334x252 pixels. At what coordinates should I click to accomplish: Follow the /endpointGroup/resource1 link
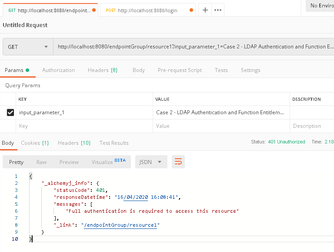[120, 225]
